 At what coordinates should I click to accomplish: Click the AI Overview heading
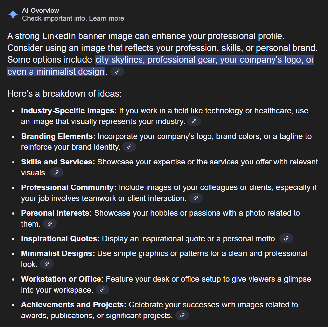[x=41, y=11]
